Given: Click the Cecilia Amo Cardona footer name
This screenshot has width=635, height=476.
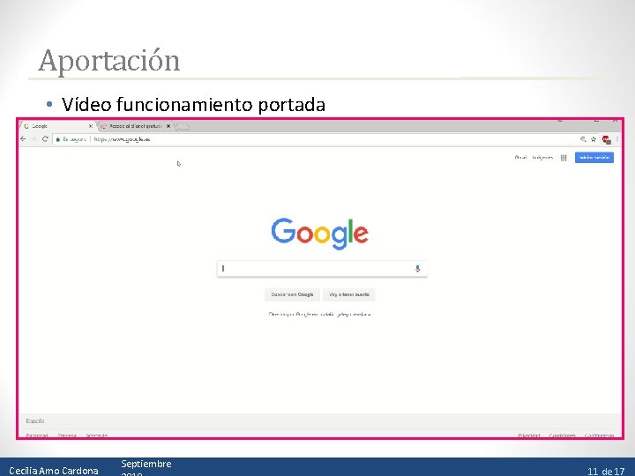Looking at the screenshot, I should (x=54, y=471).
